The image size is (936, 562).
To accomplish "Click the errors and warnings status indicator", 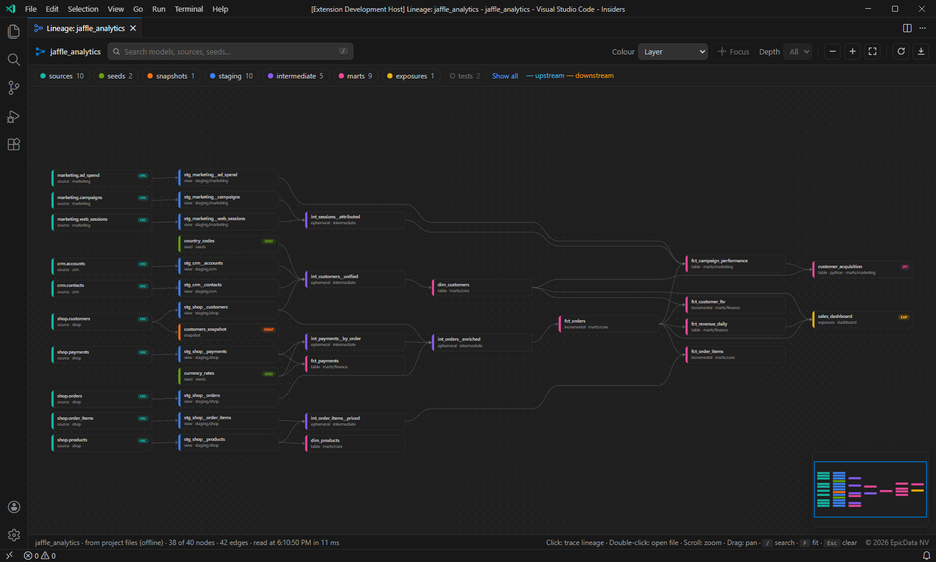I will [40, 556].
